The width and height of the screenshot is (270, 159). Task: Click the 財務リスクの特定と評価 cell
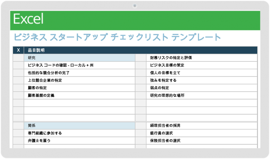tap(201, 58)
